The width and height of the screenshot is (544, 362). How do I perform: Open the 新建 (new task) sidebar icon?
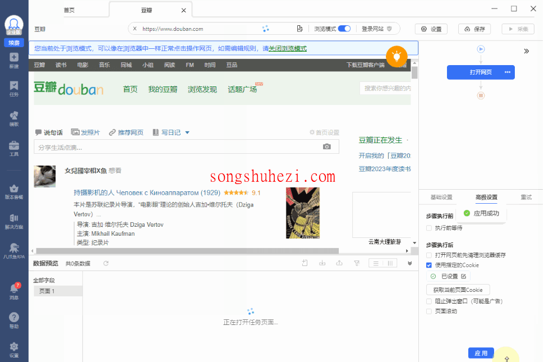pos(14,61)
